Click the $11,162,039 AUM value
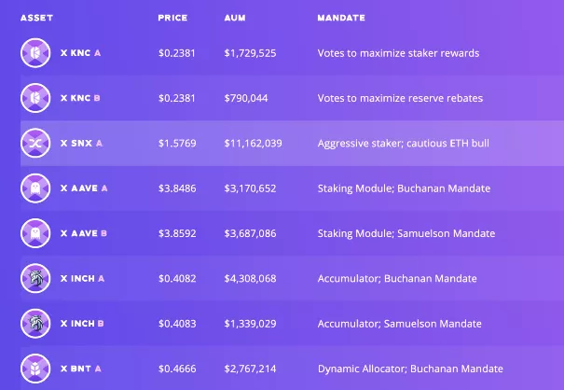This screenshot has height=390, width=564. coord(253,144)
